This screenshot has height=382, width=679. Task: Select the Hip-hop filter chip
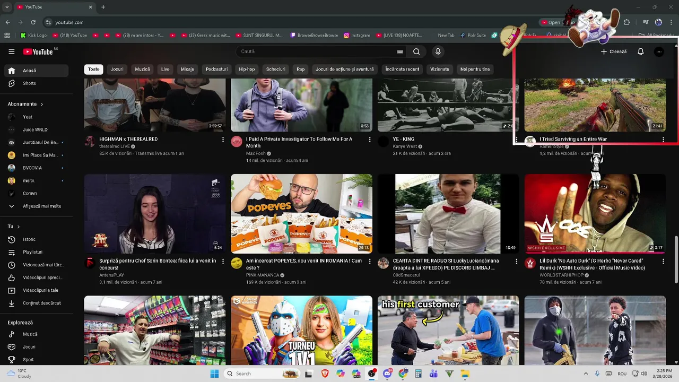pos(247,69)
